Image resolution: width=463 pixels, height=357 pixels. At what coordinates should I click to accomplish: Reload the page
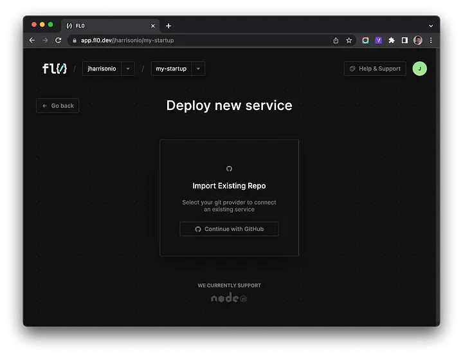tap(58, 40)
